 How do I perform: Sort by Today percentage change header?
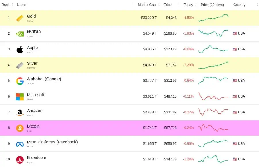point(188,5)
